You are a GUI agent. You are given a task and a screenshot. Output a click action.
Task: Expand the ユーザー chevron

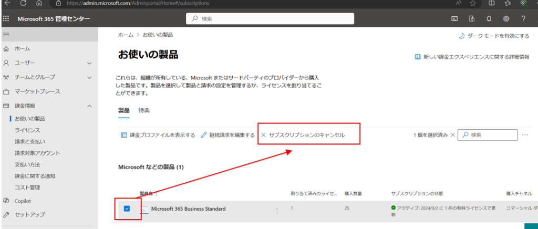[x=89, y=63]
